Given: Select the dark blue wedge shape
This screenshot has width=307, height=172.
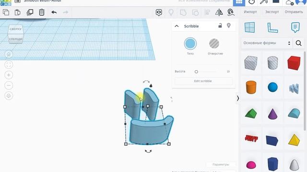Looking at the screenshot, I should (x=272, y=140).
